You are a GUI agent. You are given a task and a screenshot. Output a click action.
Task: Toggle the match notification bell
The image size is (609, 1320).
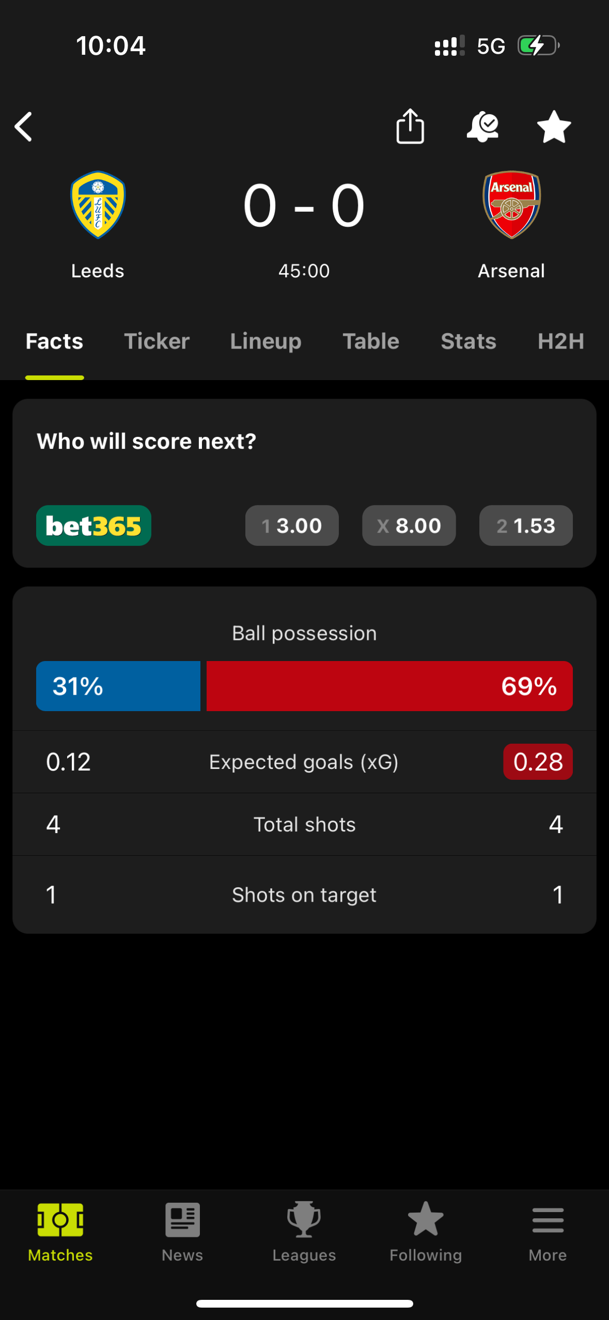pos(482,127)
